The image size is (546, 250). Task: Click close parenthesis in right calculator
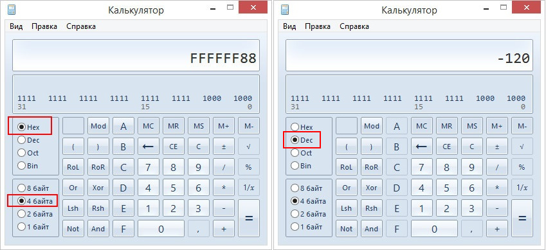click(x=372, y=147)
